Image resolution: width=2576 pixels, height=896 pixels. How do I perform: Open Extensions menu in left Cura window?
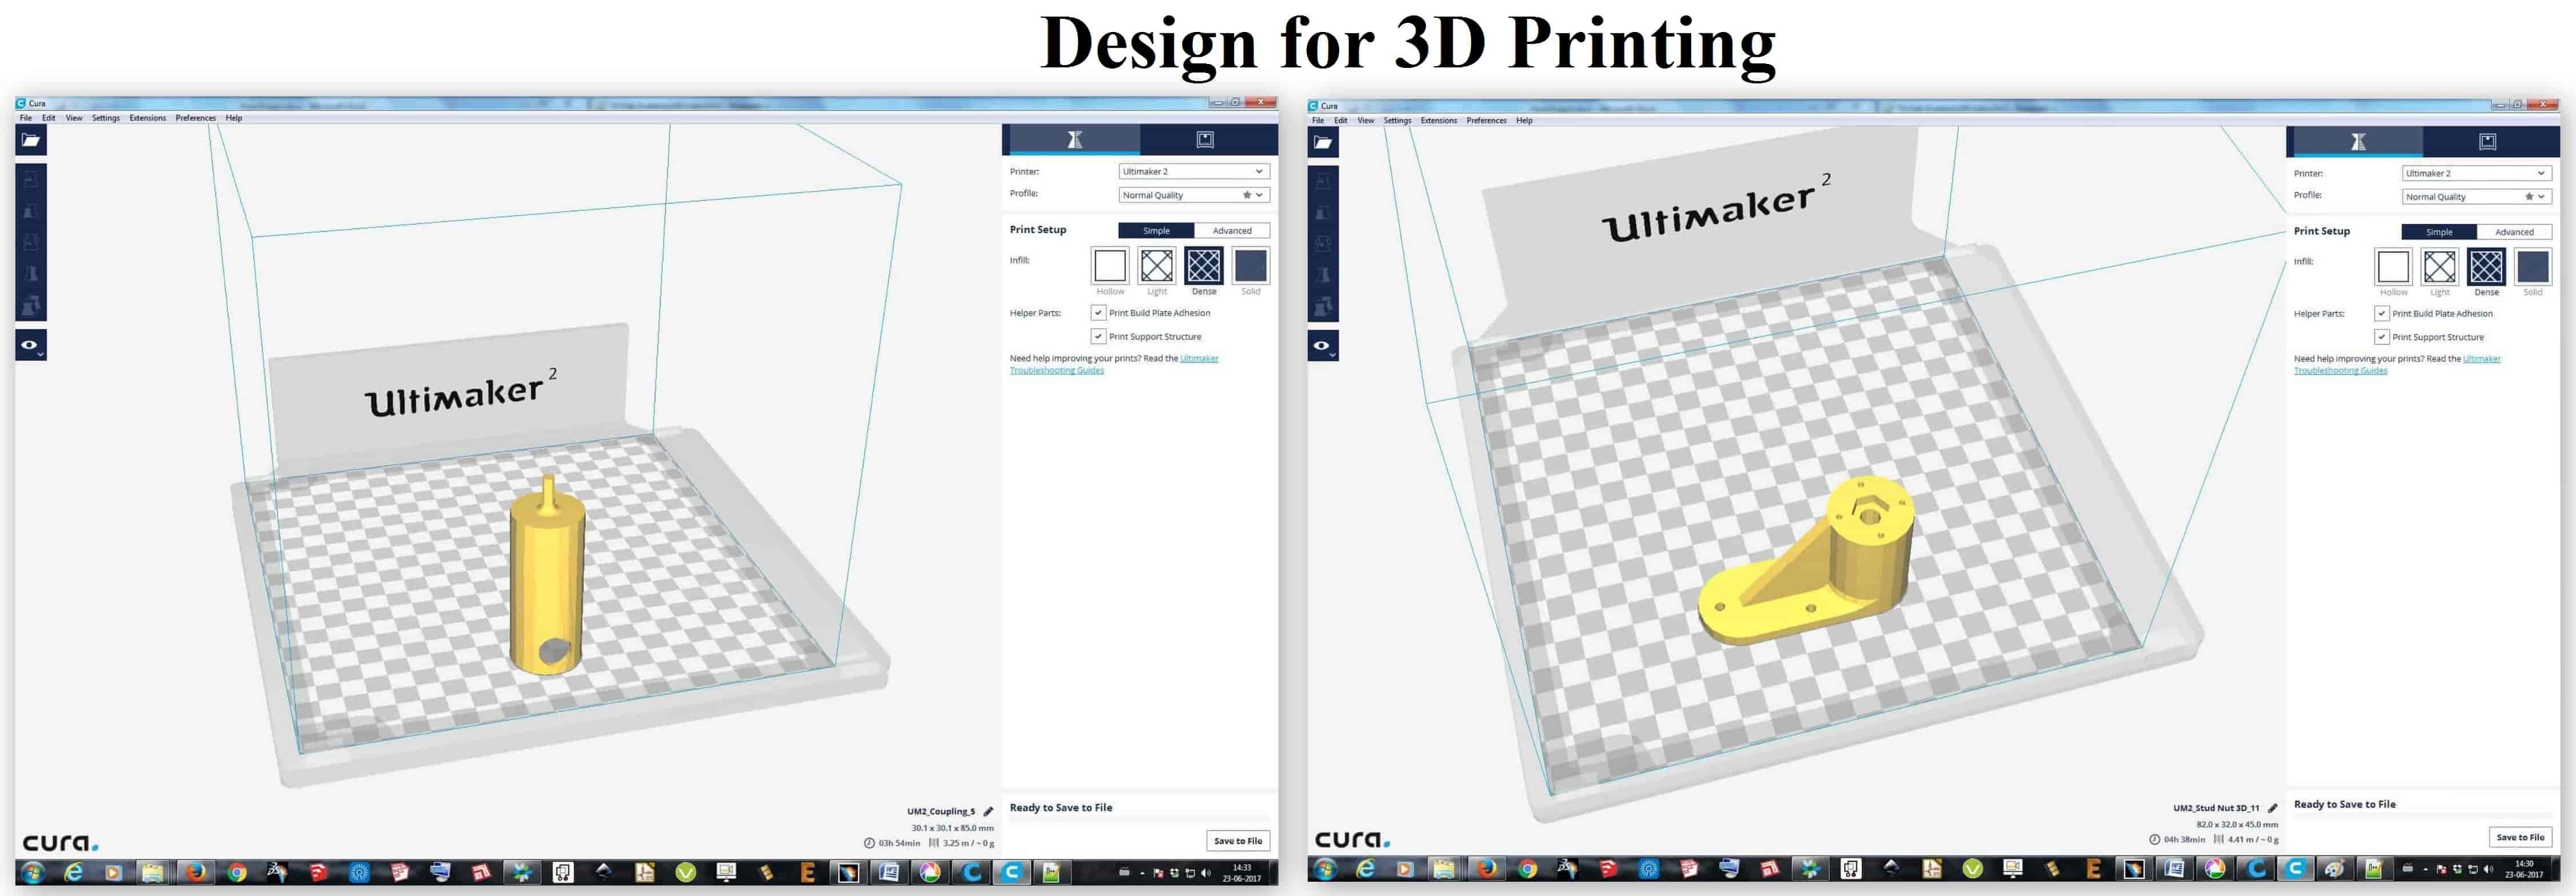[x=148, y=118]
